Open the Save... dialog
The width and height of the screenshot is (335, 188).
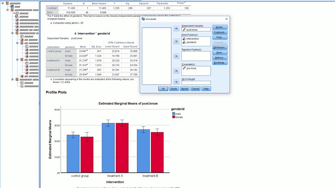220,52
